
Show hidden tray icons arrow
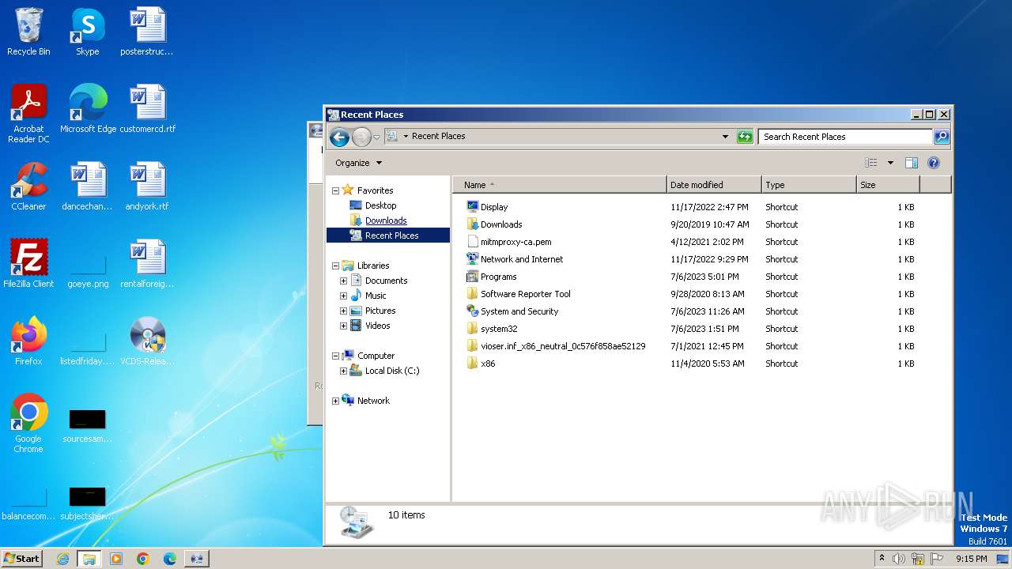tap(882, 559)
